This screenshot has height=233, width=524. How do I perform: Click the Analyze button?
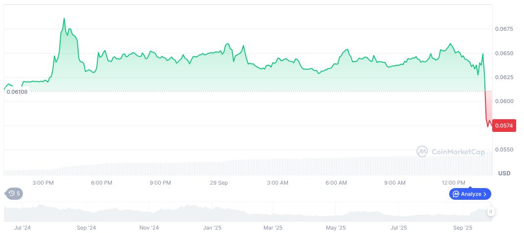point(470,194)
